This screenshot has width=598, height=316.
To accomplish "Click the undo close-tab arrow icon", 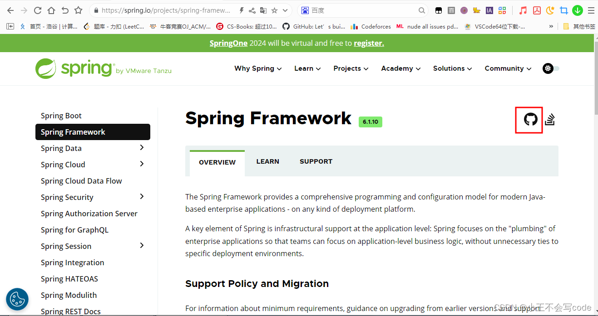I will 65,10.
